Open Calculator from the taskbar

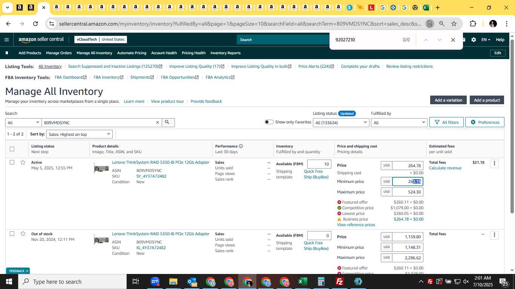click(321, 281)
